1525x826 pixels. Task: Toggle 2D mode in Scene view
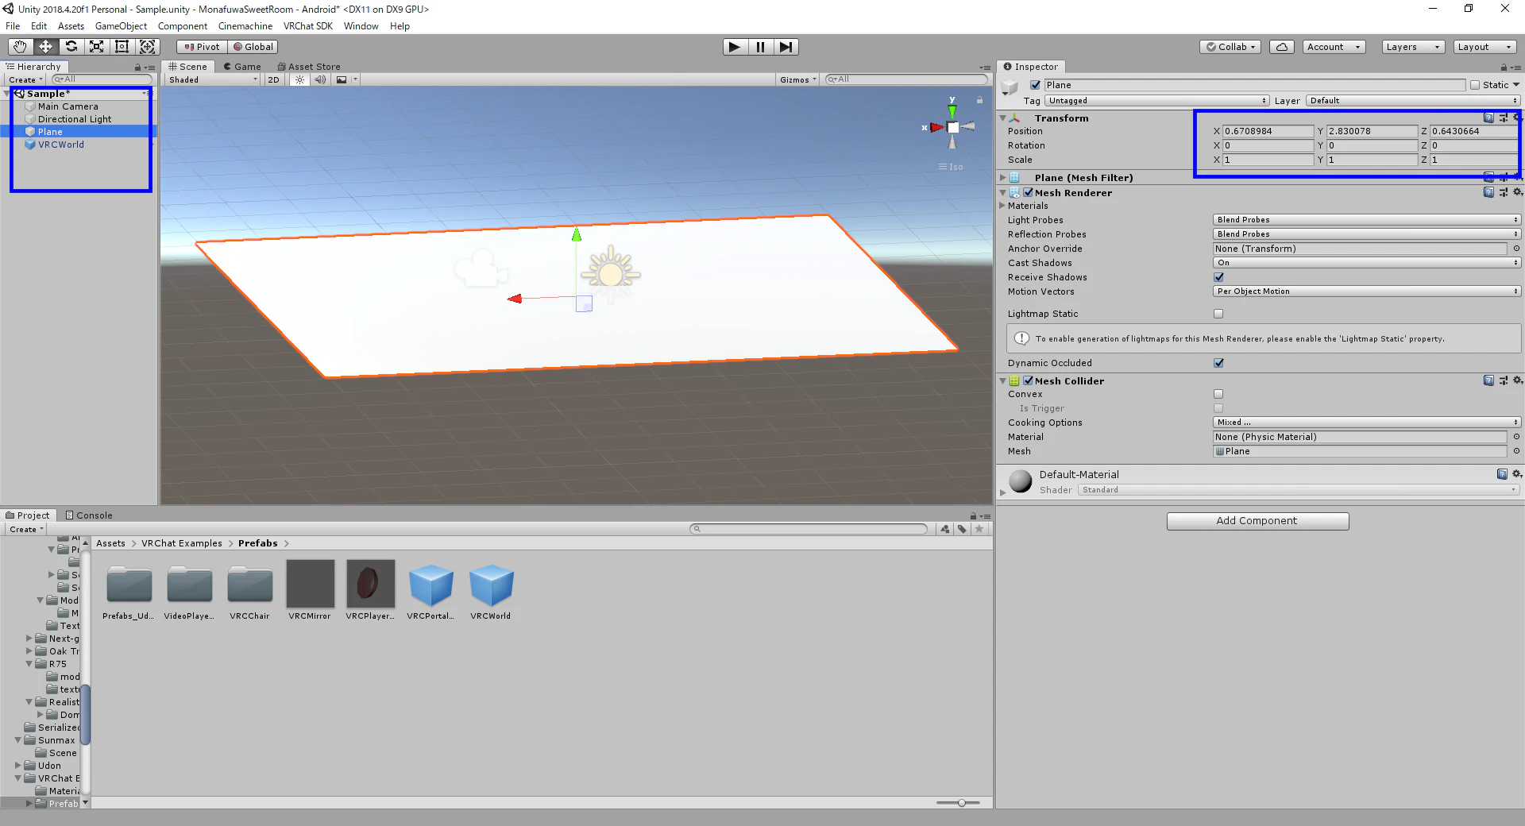[x=273, y=79]
